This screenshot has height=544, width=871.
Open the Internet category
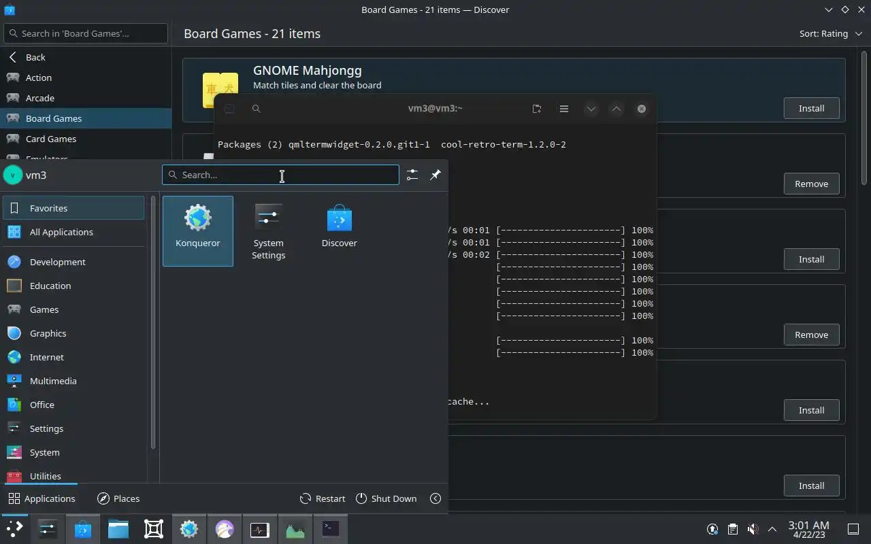[73, 357]
